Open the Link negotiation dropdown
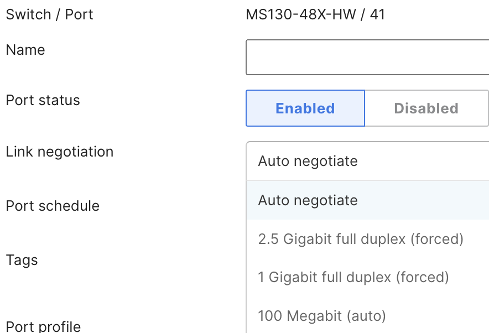489x333 pixels. [x=365, y=161]
